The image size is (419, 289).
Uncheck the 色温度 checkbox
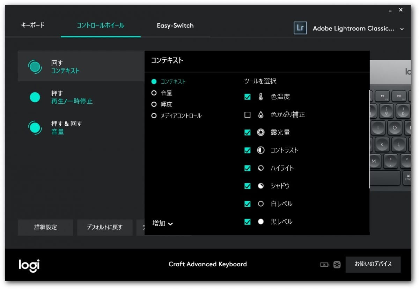[248, 97]
